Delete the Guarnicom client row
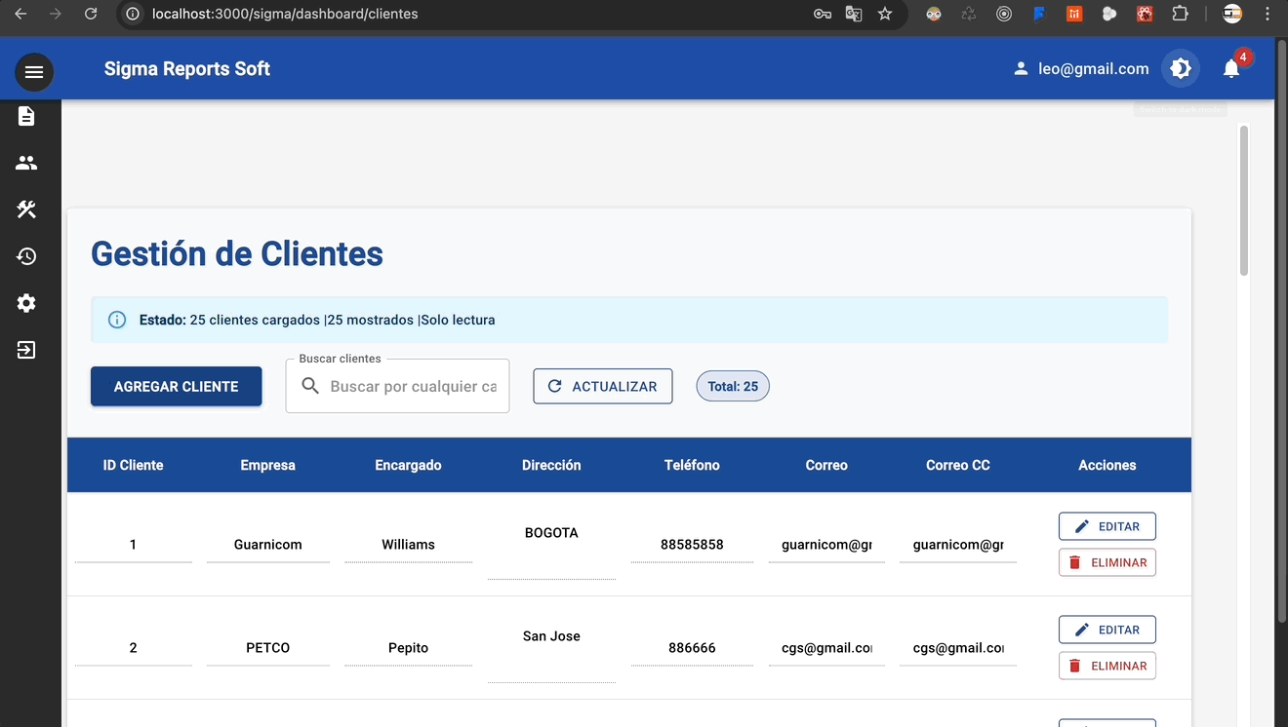1288x727 pixels. point(1107,562)
